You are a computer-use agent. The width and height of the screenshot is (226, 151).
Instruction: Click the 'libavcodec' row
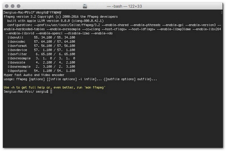pyautogui.click(x=41, y=42)
